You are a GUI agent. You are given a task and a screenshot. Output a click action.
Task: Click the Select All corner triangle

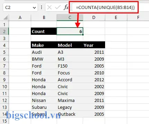click(6, 18)
